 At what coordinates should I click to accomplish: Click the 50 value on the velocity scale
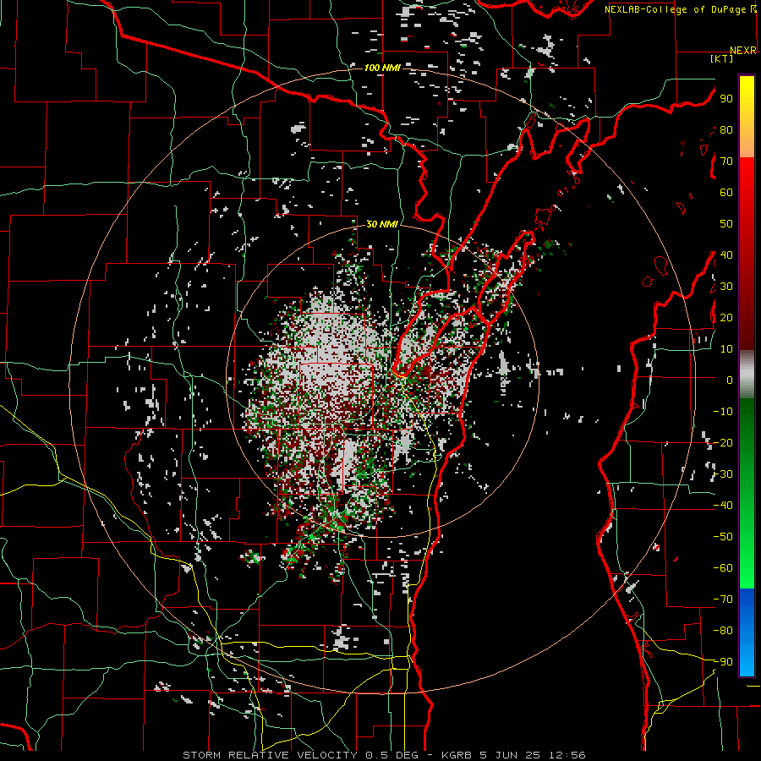click(726, 224)
